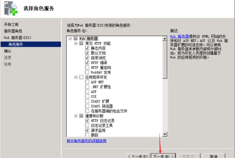Screen dimensions: 235x158
Task: Open the Web 服务器 description link
Action: pos(180,36)
